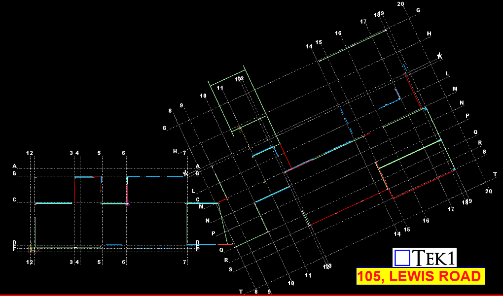Click the TEK1 logo text

click(x=433, y=258)
